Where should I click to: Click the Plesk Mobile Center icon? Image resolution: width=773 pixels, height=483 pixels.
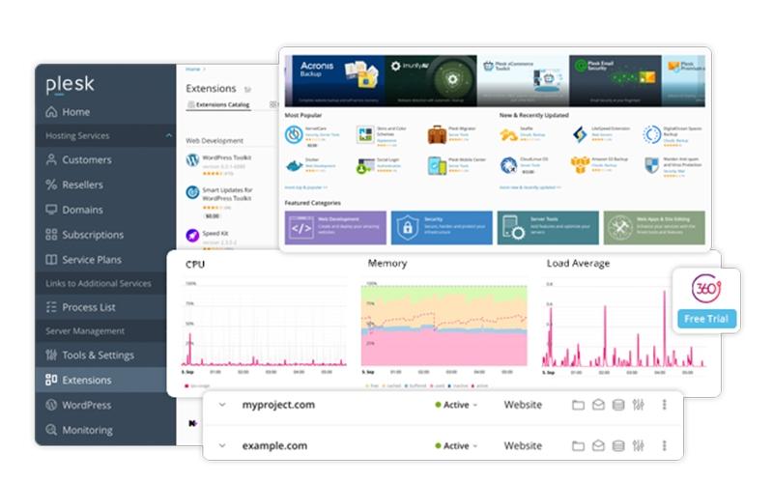(437, 166)
